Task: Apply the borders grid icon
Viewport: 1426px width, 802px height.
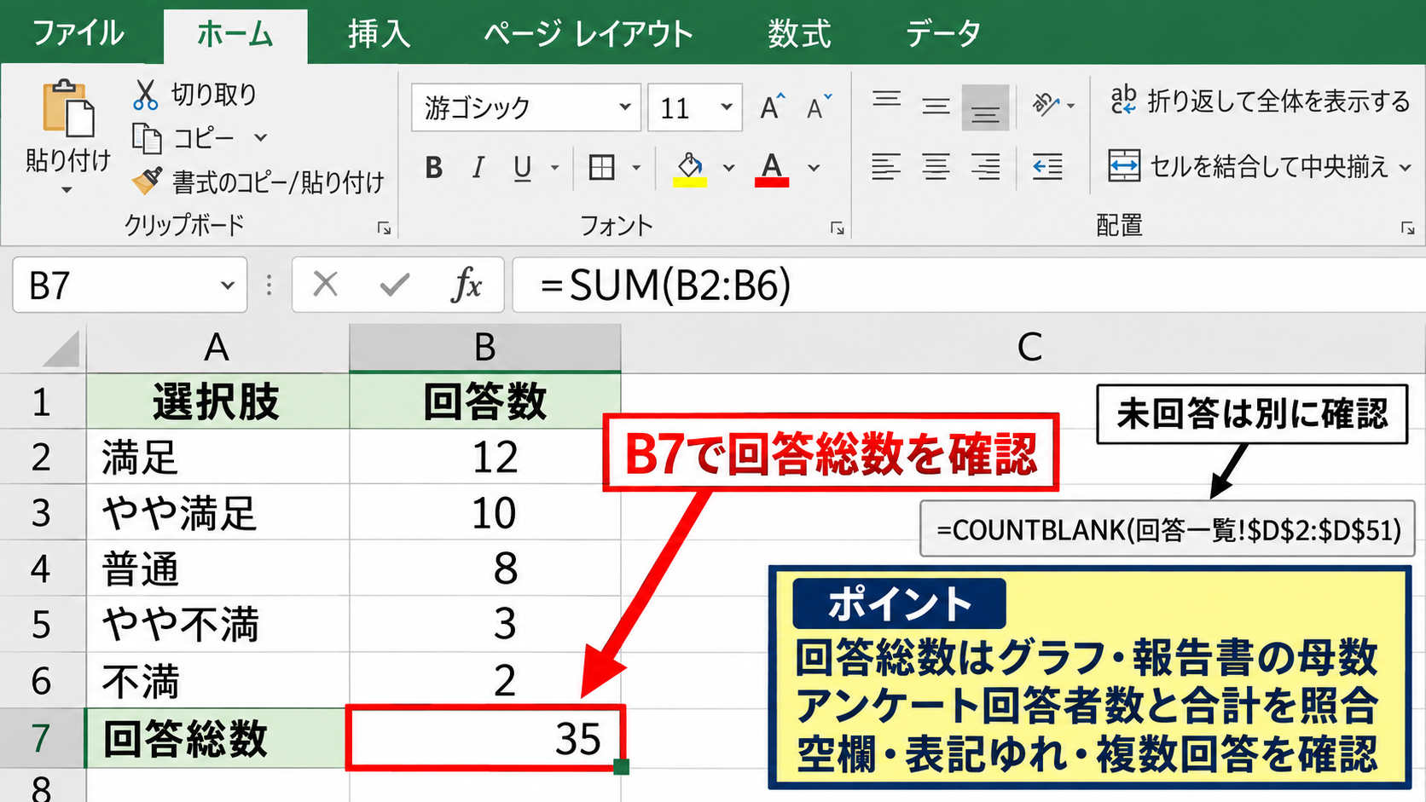Action: point(602,167)
